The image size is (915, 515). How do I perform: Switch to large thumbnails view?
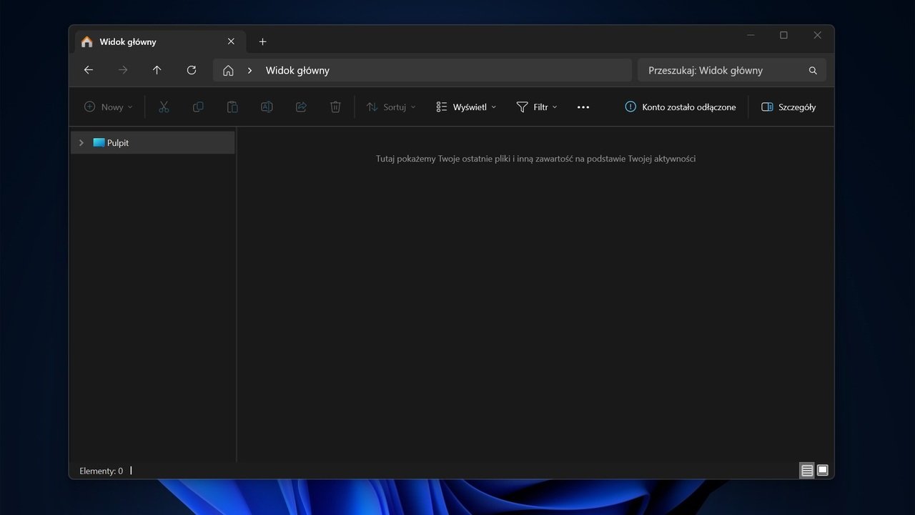coord(822,470)
